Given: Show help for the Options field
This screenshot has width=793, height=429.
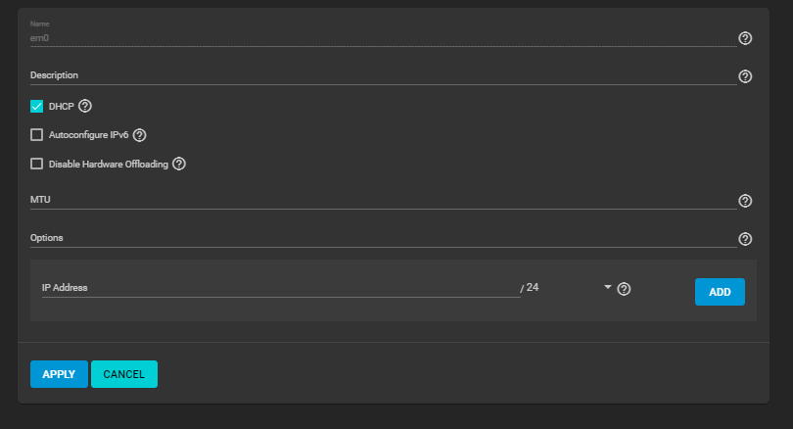Looking at the screenshot, I should coord(745,239).
